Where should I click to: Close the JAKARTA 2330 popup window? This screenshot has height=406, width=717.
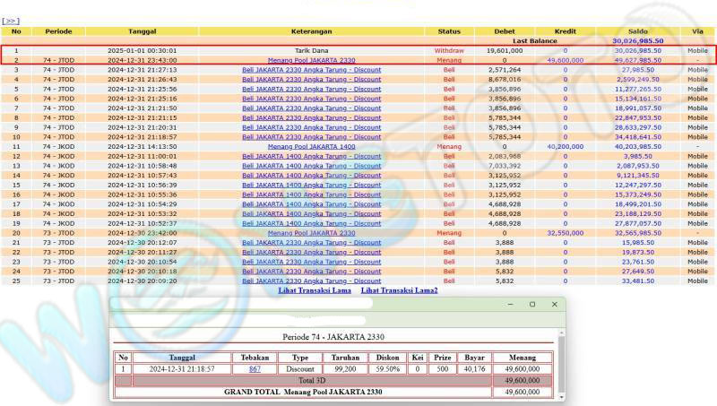click(x=554, y=305)
